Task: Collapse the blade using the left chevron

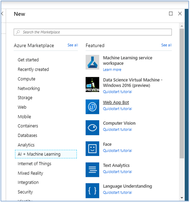Action: click(x=2, y=14)
